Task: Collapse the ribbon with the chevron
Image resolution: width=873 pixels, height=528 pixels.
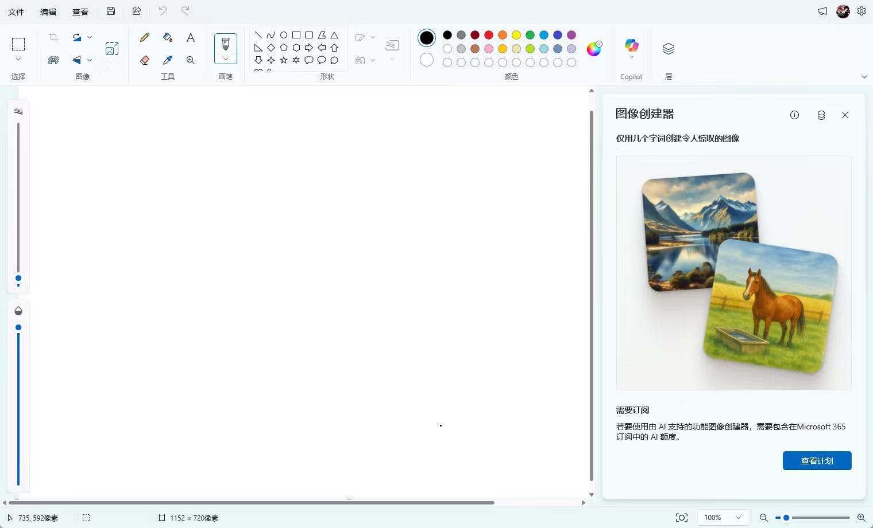Action: point(864,76)
